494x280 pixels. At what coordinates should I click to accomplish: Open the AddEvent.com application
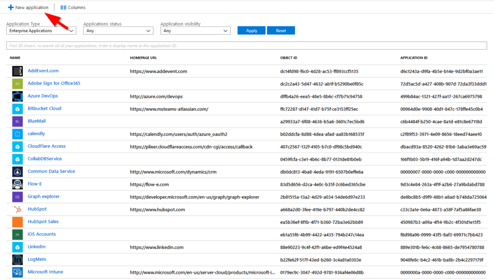[43, 71]
